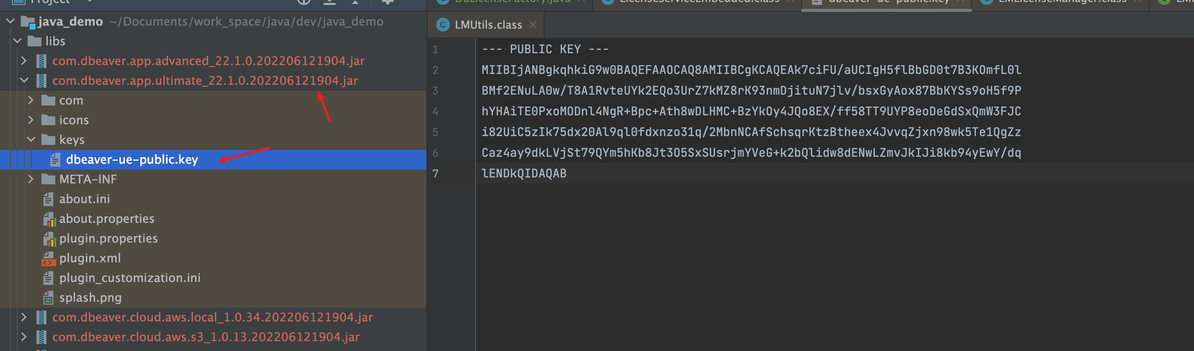
Task: Select com.dbeaver.app.ultimate_22.1.0.202206121904.jar
Action: click(x=205, y=80)
